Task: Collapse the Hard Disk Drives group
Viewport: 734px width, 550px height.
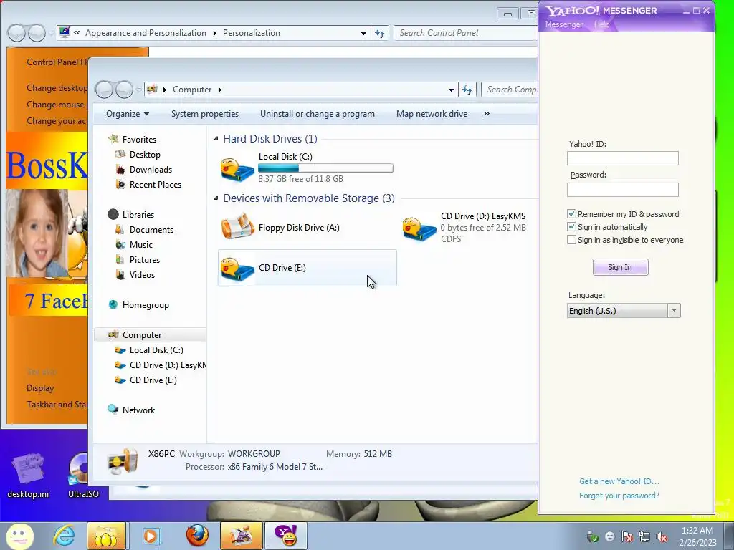Action: (x=216, y=138)
